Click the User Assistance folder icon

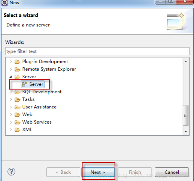tap(17, 107)
